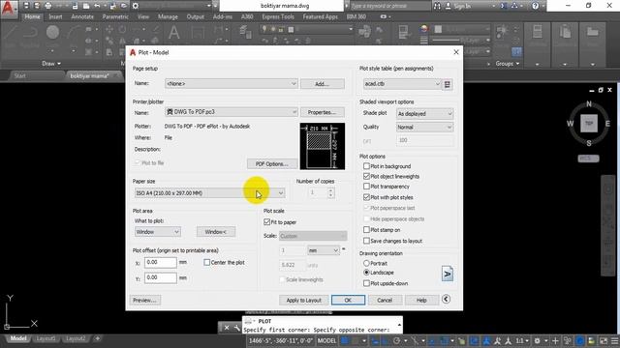
Task: Open Printer/plotter Name dropdown
Action: [232, 112]
